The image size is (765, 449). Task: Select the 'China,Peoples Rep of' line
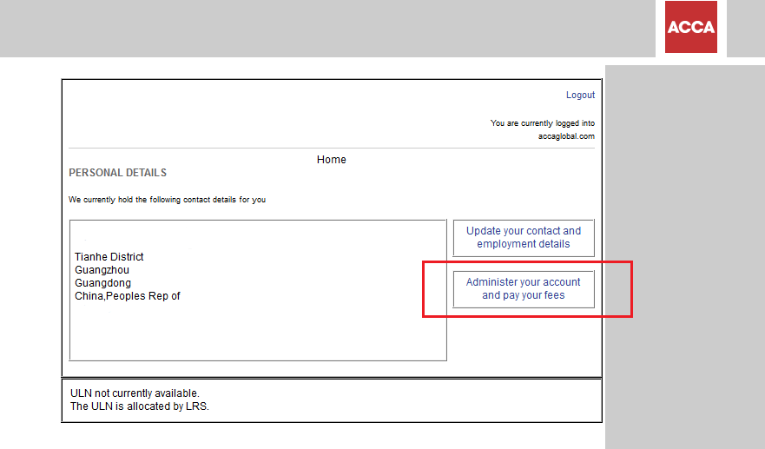click(x=128, y=296)
